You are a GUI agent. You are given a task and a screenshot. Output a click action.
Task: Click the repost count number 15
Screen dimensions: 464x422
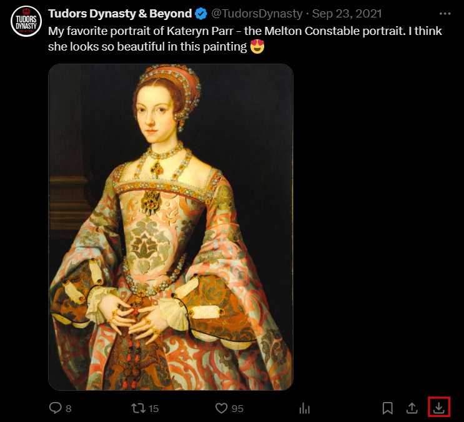point(154,408)
